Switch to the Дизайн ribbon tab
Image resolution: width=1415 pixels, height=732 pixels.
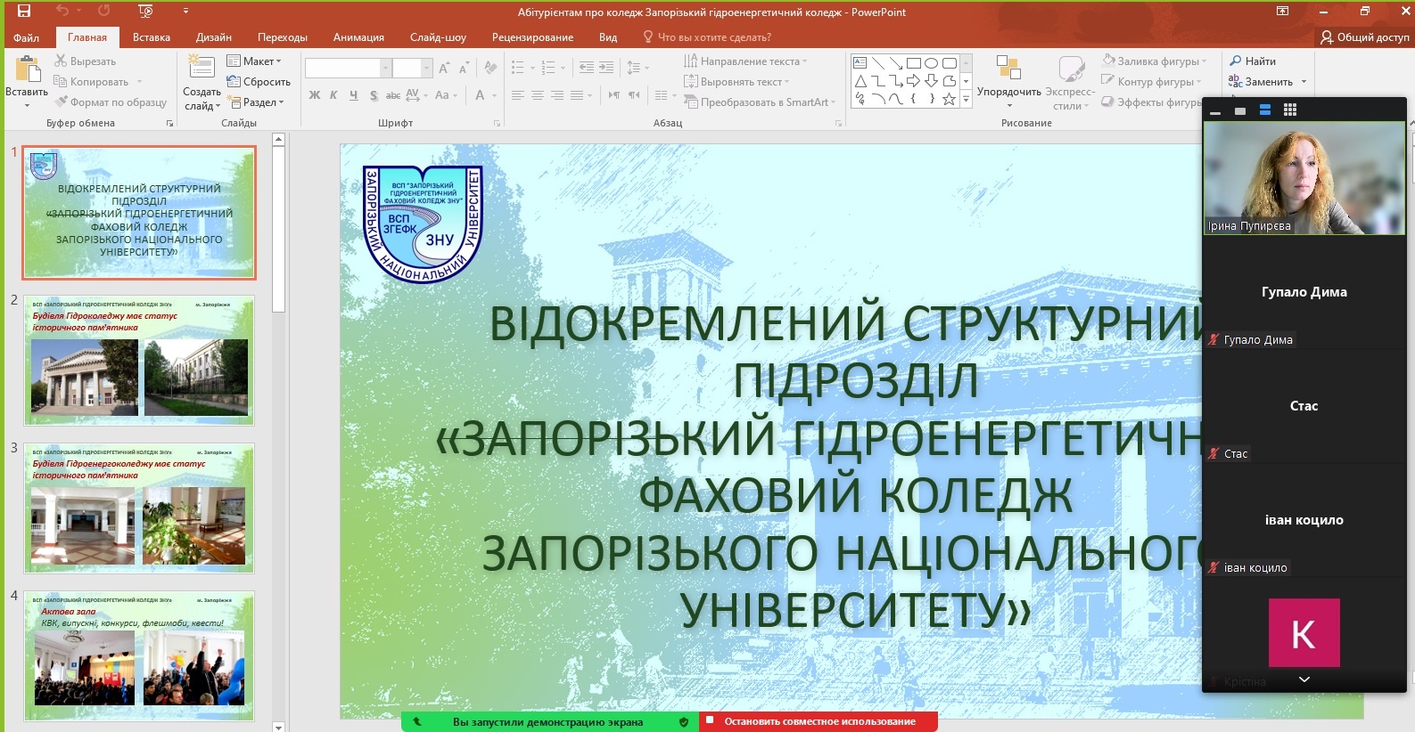(214, 37)
